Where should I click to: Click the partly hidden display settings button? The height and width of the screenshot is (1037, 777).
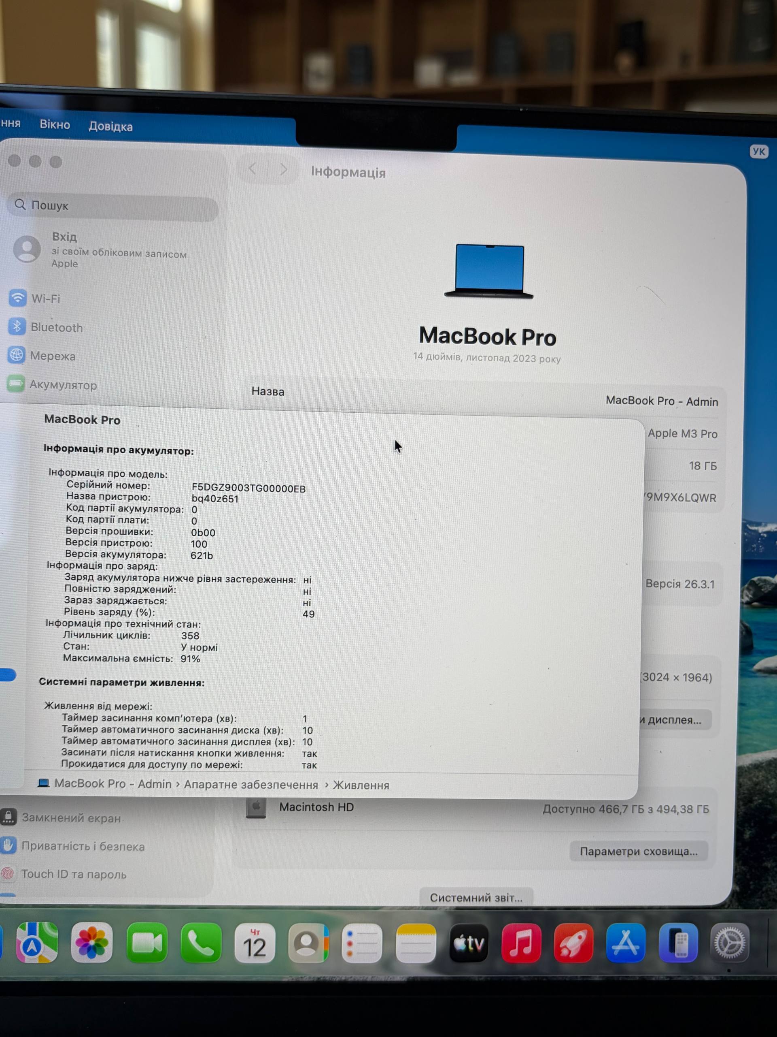pos(675,719)
